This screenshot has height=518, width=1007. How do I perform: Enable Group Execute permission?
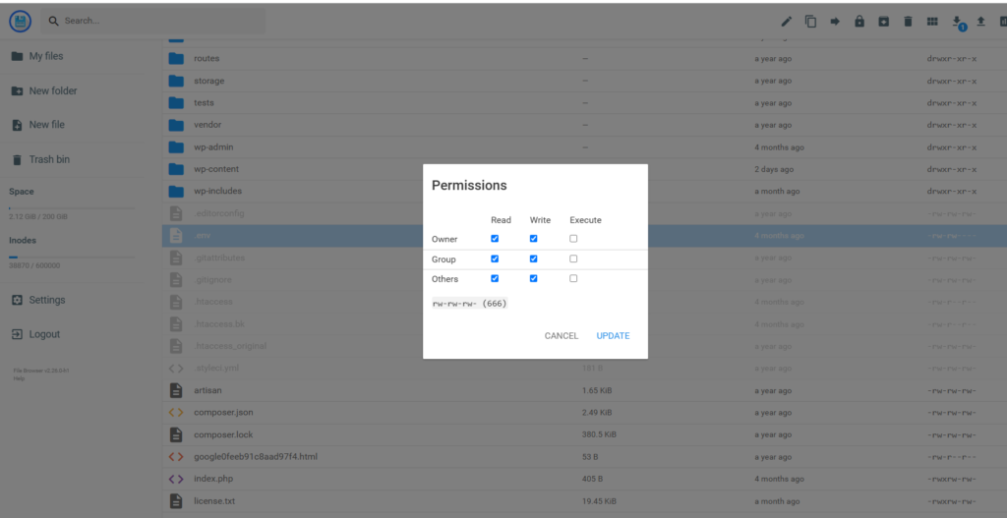tap(573, 259)
